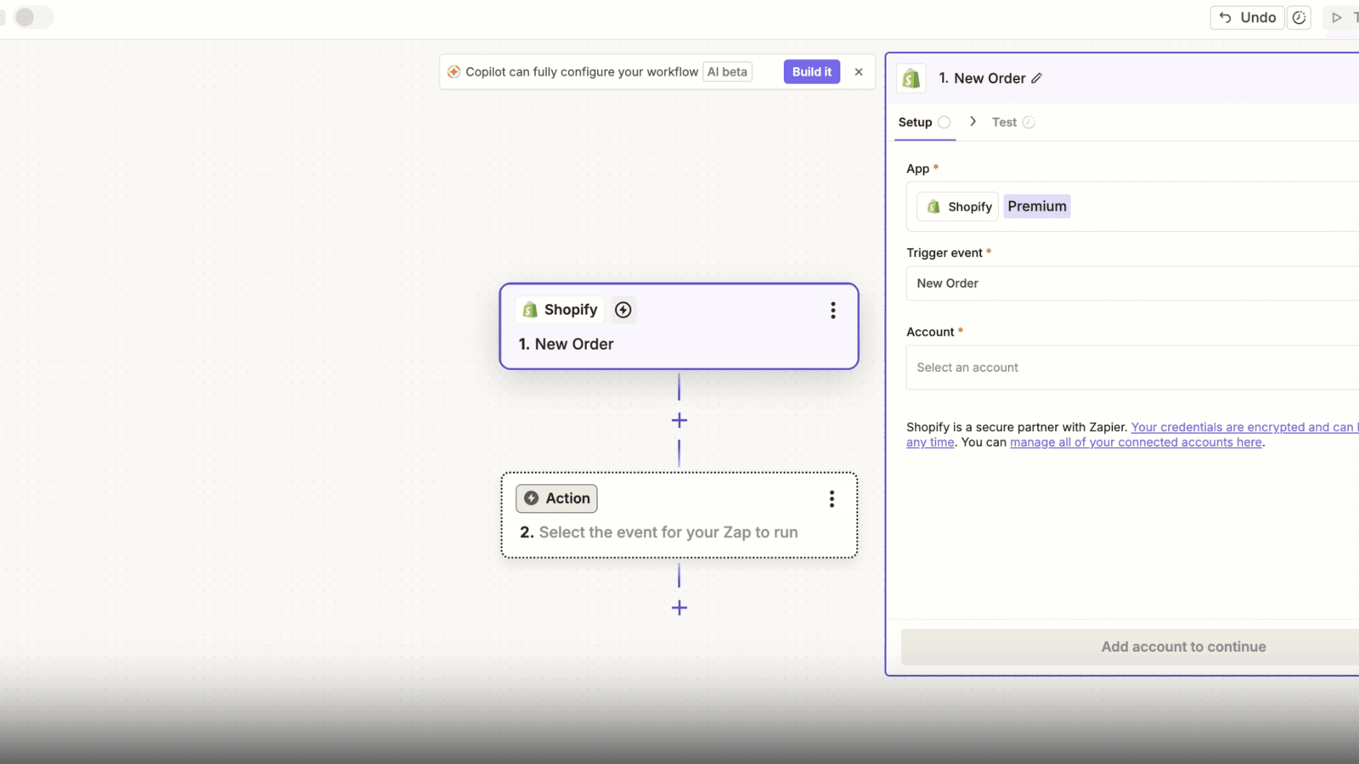This screenshot has height=764, width=1359.
Task: Switch to the Test tab
Action: [x=1004, y=121]
